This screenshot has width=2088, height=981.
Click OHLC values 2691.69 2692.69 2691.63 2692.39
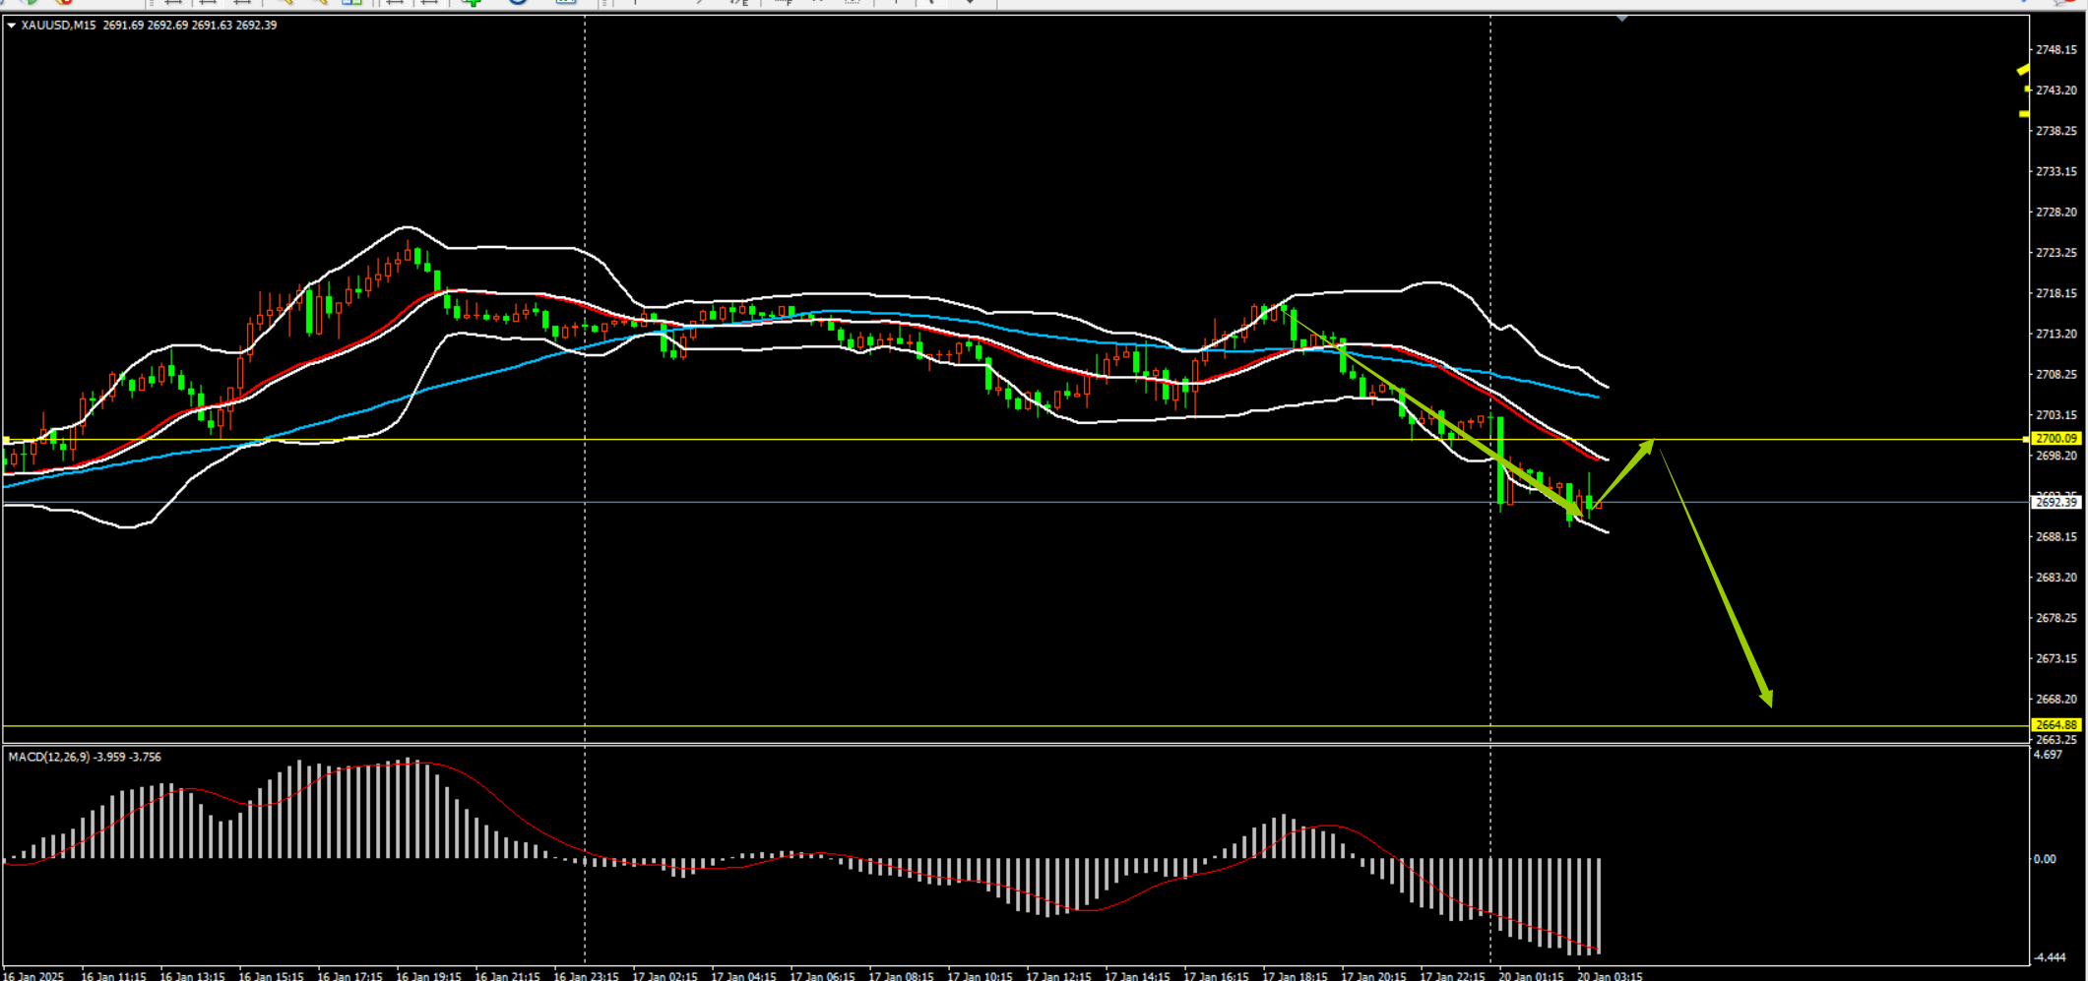pos(190,26)
